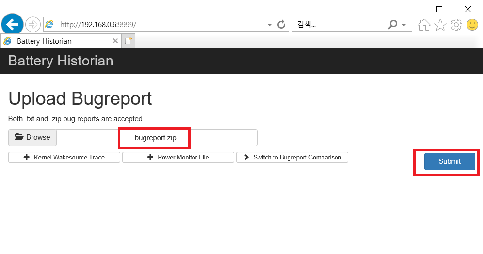Click the smiley feedback icon
Viewport: 483px width, 254px height.
point(472,25)
